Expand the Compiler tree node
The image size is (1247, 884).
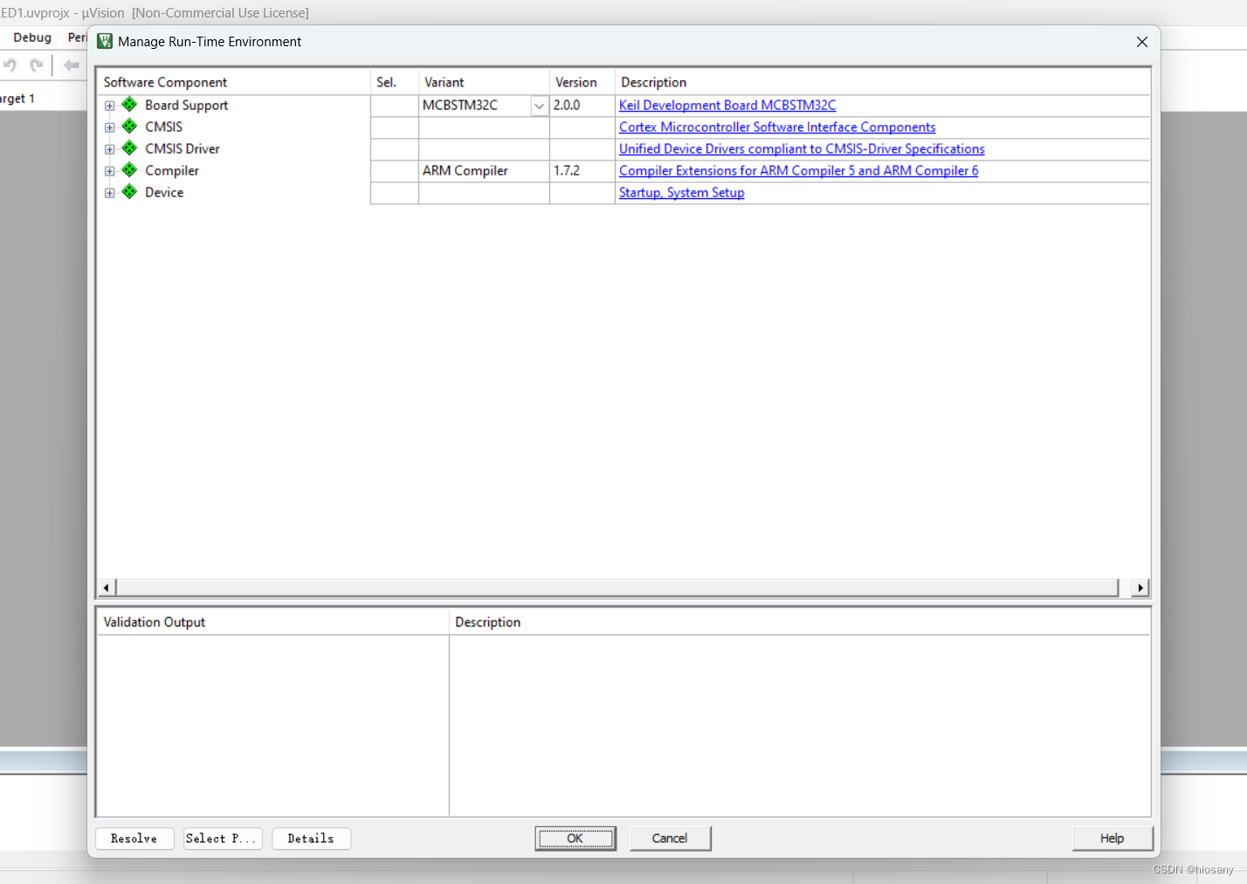(110, 171)
